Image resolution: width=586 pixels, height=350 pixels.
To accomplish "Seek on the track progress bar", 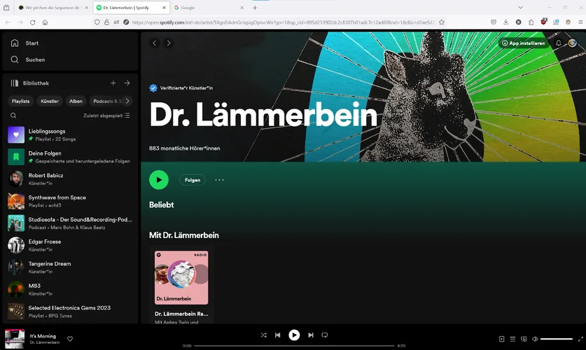I will (x=294, y=346).
